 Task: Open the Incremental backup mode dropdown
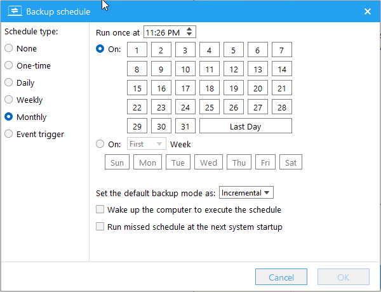tap(246, 192)
